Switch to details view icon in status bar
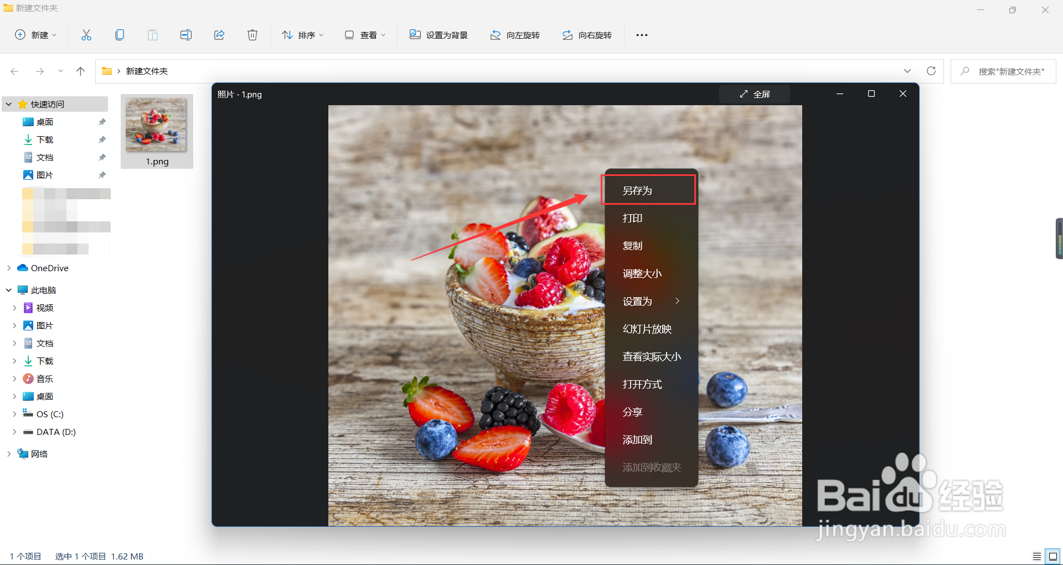The width and height of the screenshot is (1063, 565). [x=1037, y=556]
